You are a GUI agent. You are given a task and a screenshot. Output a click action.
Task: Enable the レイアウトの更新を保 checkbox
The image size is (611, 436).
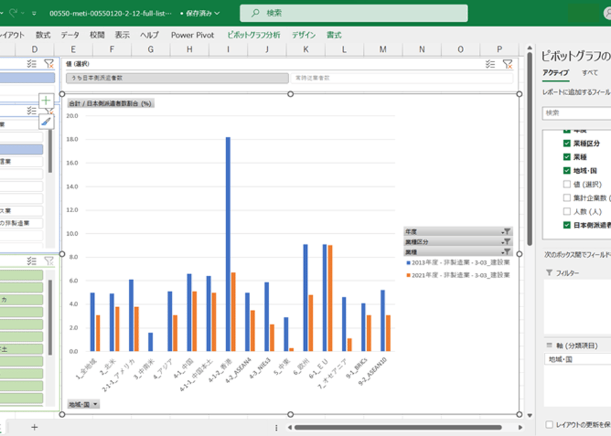tap(549, 424)
